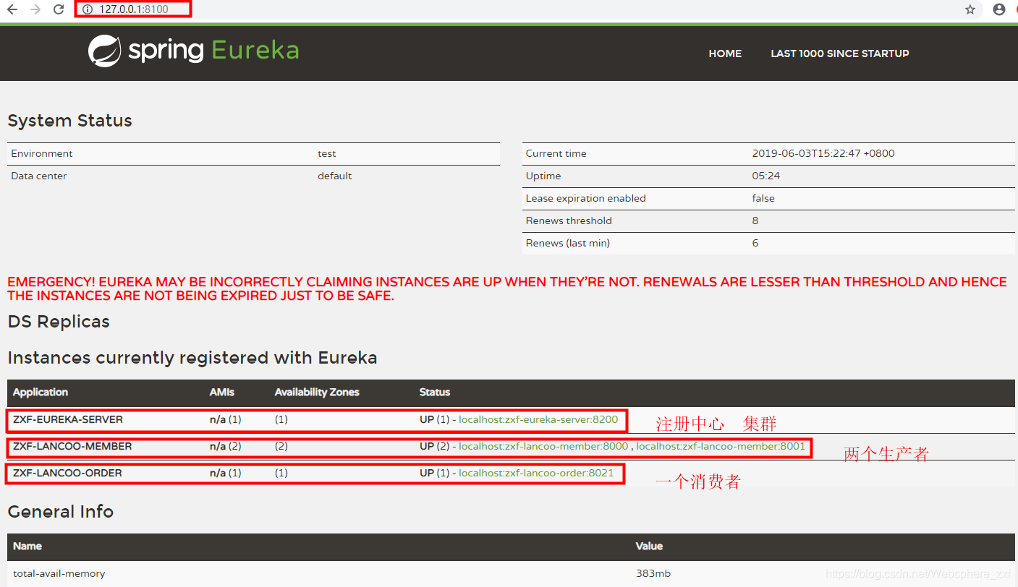Click the Uptime label
Screen dimensions: 1018x587
[x=543, y=176]
